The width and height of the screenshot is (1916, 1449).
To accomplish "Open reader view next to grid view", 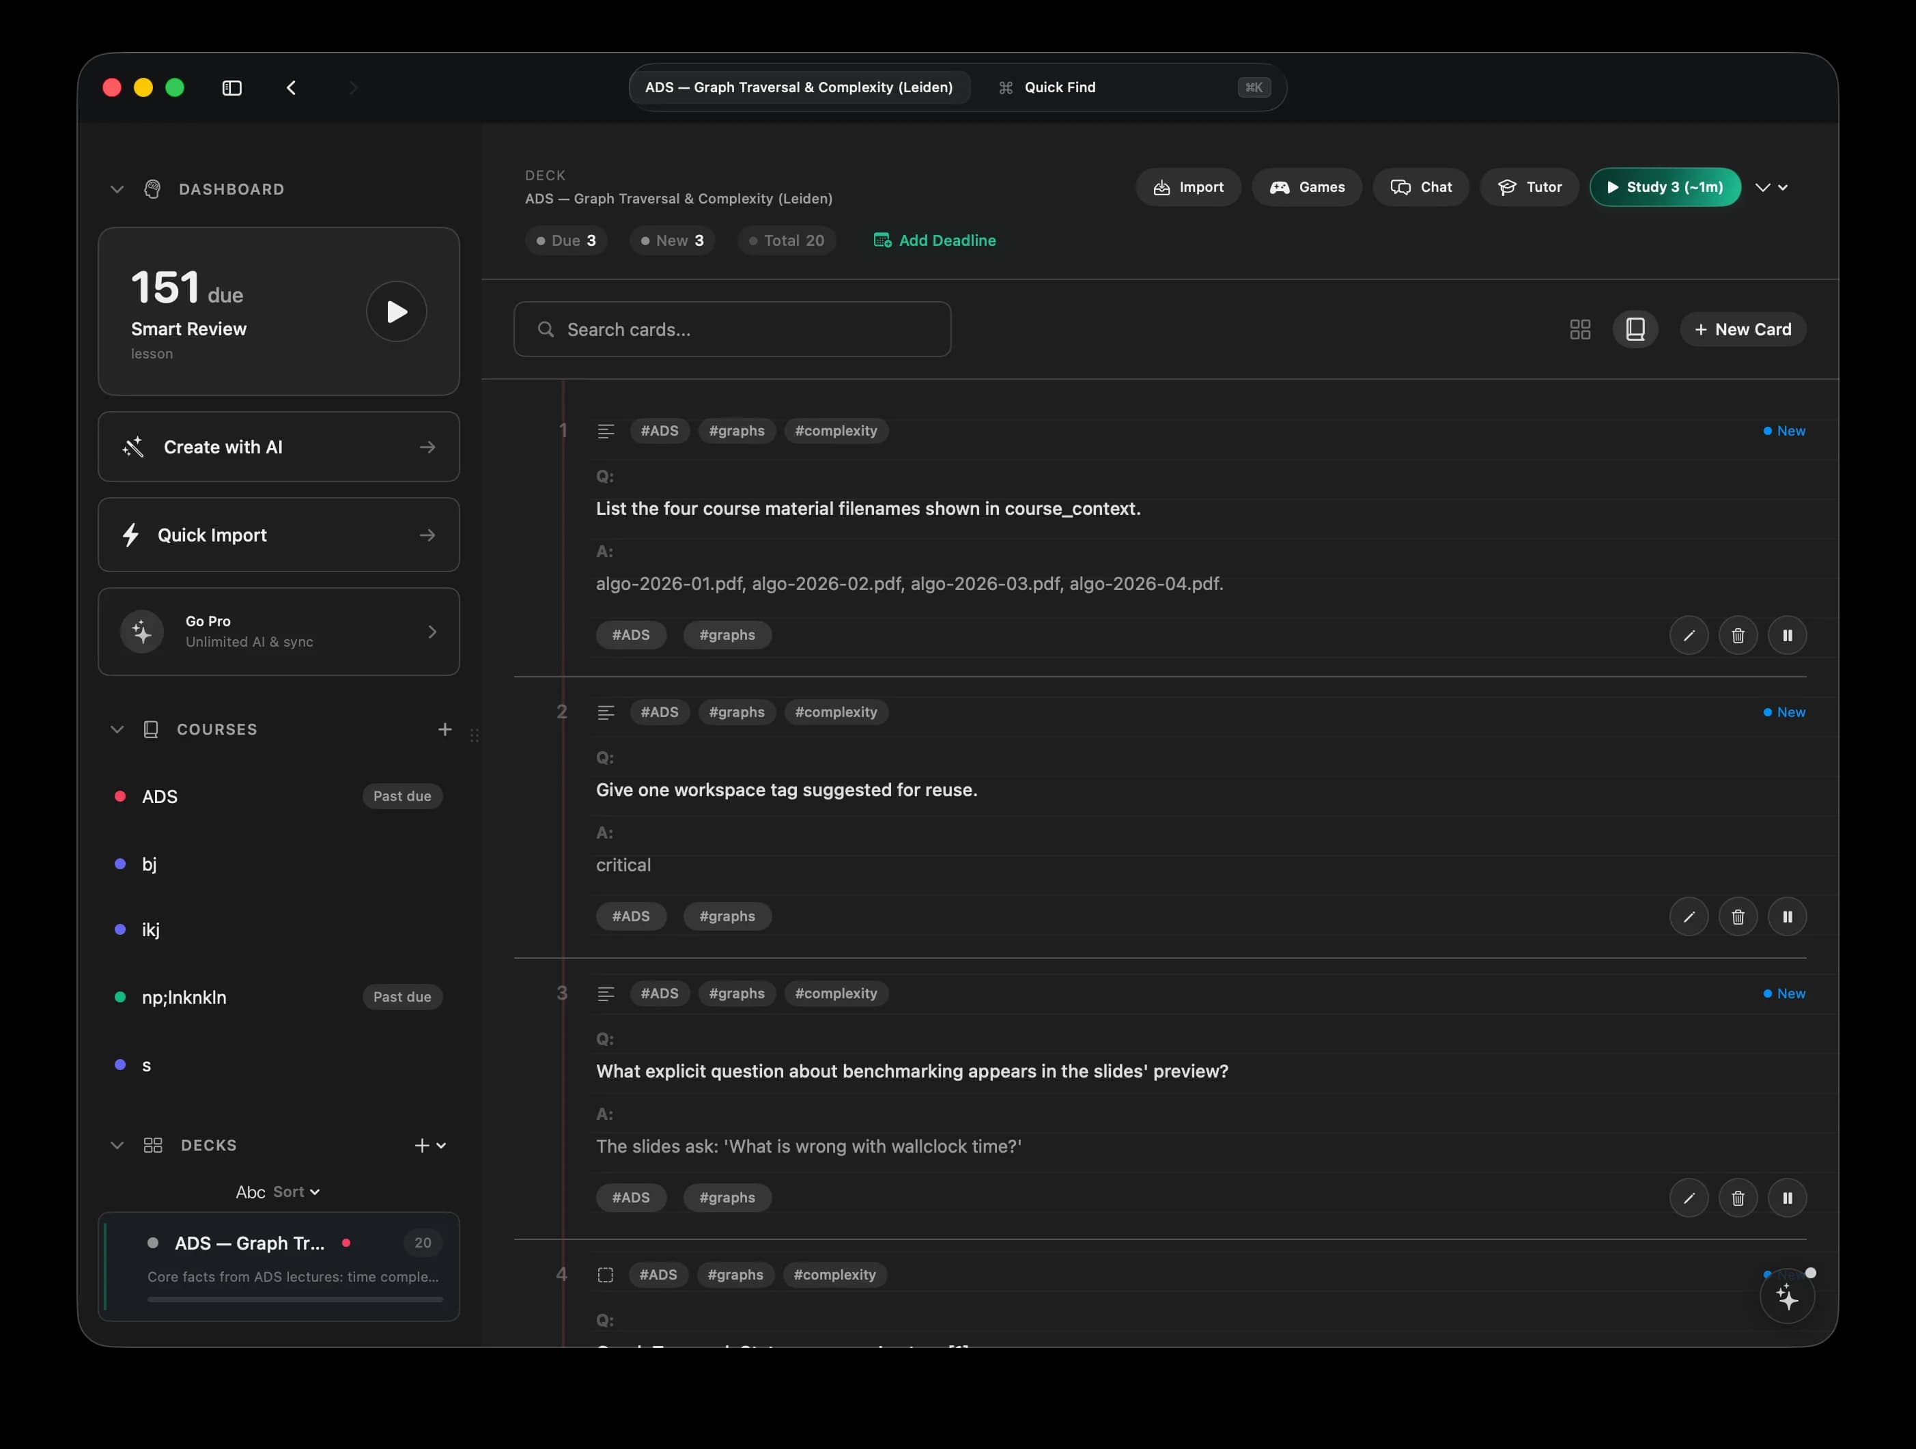I will click(1635, 329).
